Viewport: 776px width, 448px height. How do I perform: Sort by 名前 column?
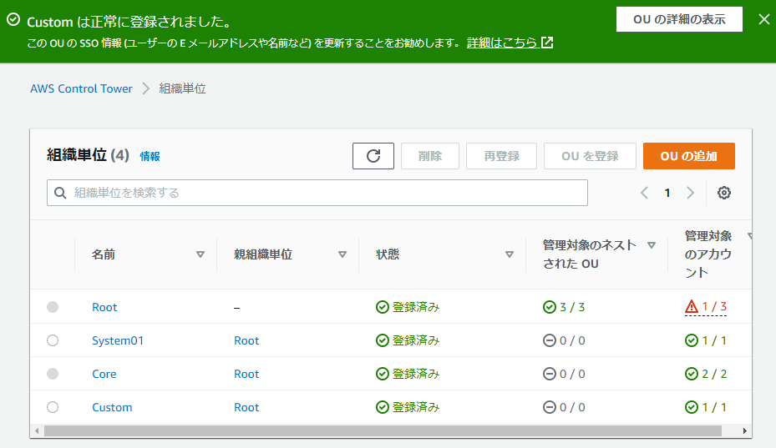(200, 254)
